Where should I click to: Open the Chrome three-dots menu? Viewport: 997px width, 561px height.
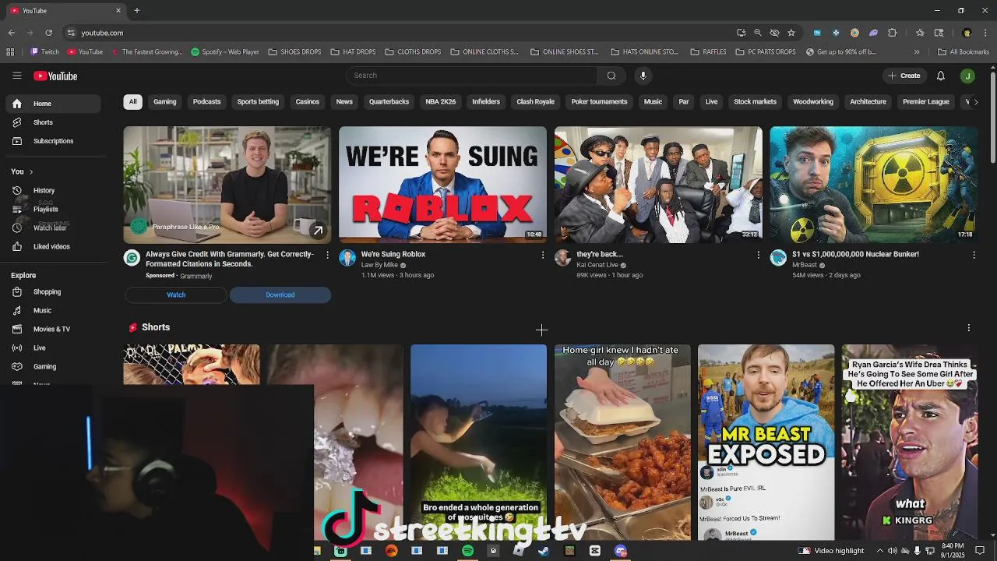[x=985, y=33]
